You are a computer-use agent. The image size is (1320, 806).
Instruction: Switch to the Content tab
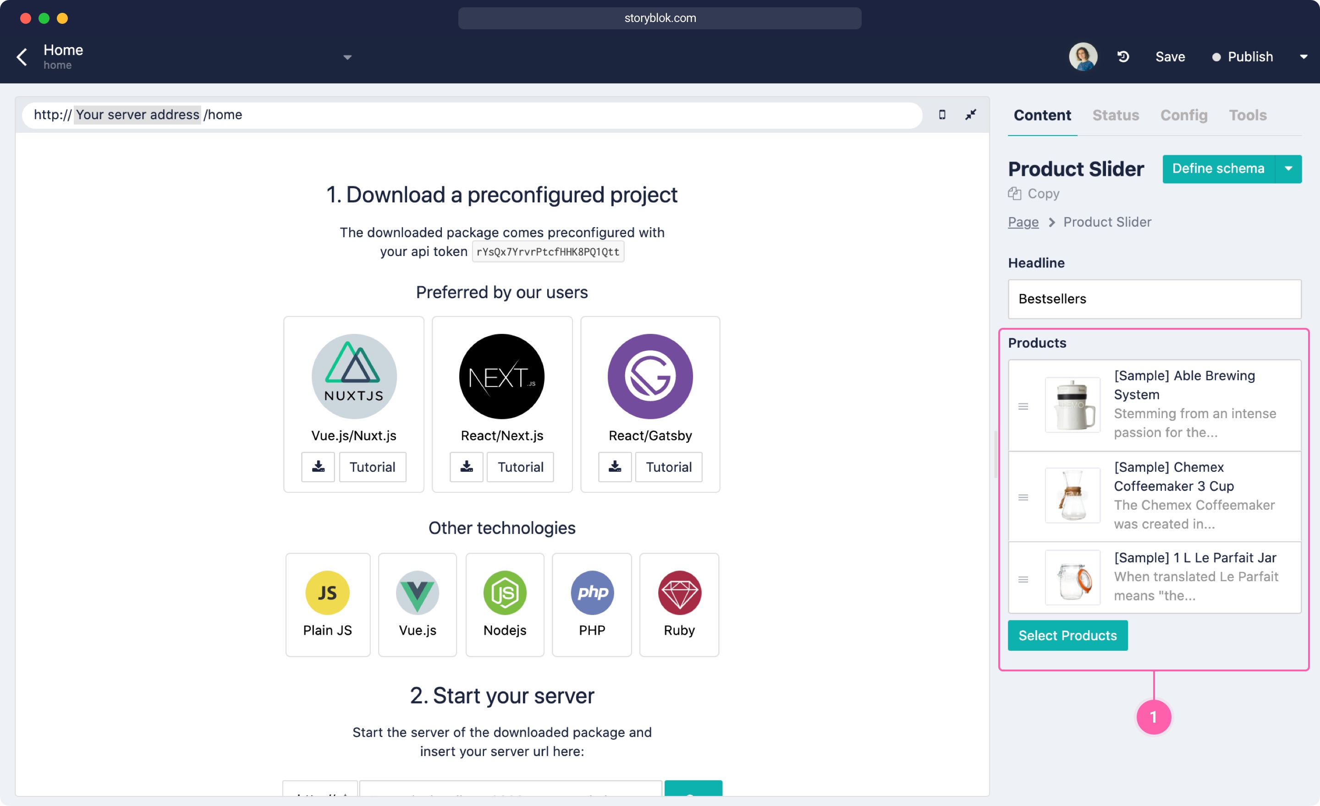[1042, 115]
